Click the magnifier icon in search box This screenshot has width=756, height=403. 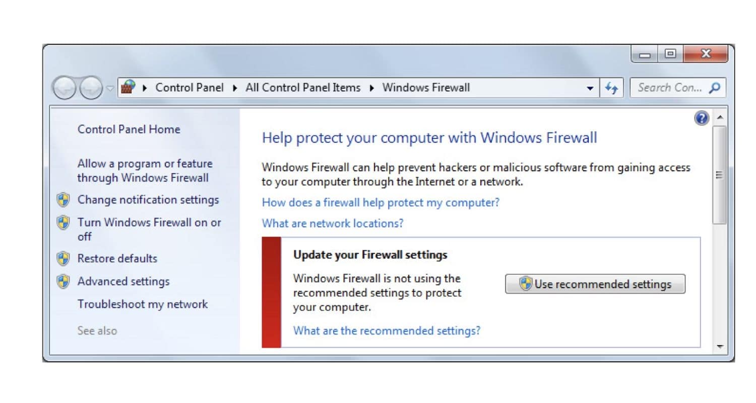pos(714,88)
